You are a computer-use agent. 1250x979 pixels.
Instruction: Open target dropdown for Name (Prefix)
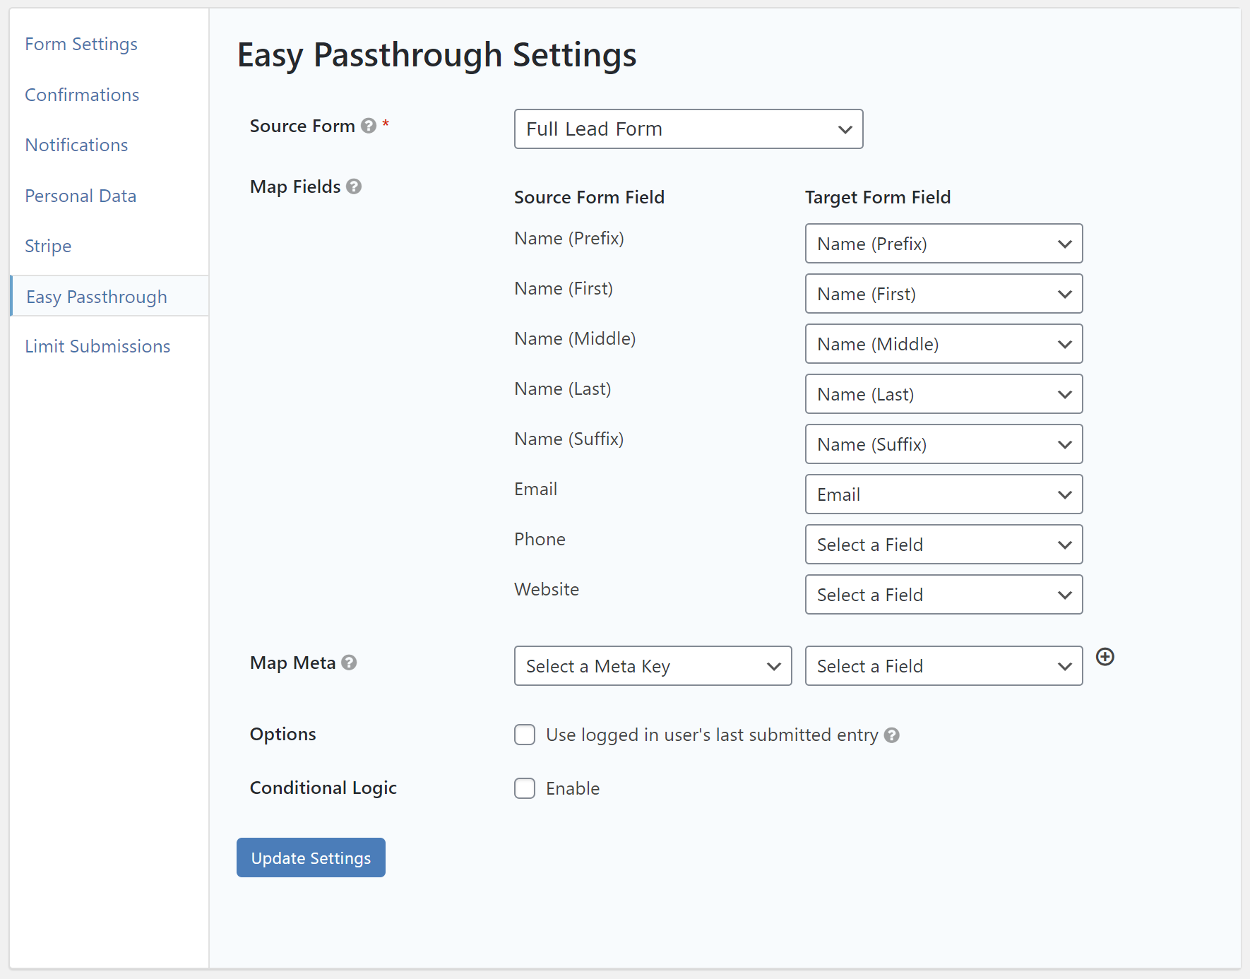click(x=944, y=244)
